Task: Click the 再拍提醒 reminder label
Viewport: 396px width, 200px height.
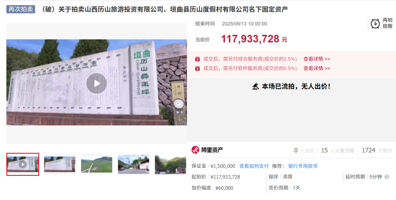Action: 388,23
